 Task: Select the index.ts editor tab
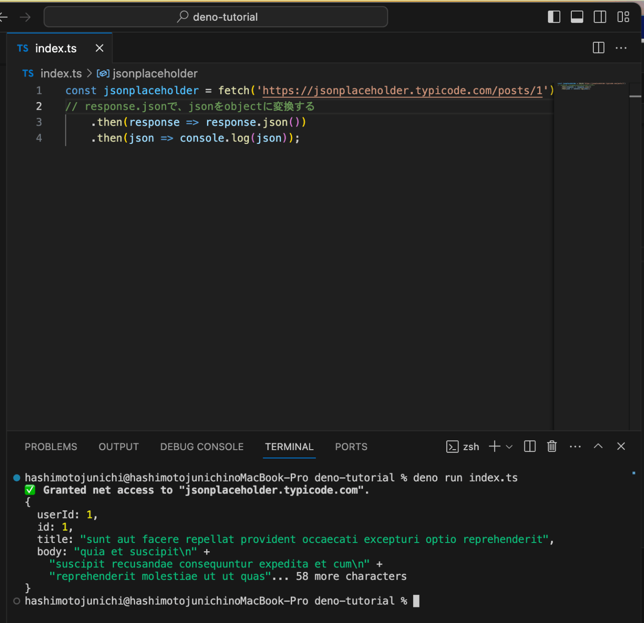click(56, 48)
